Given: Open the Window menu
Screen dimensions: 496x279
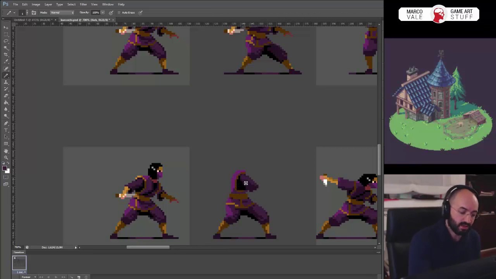Looking at the screenshot, I should (108, 4).
